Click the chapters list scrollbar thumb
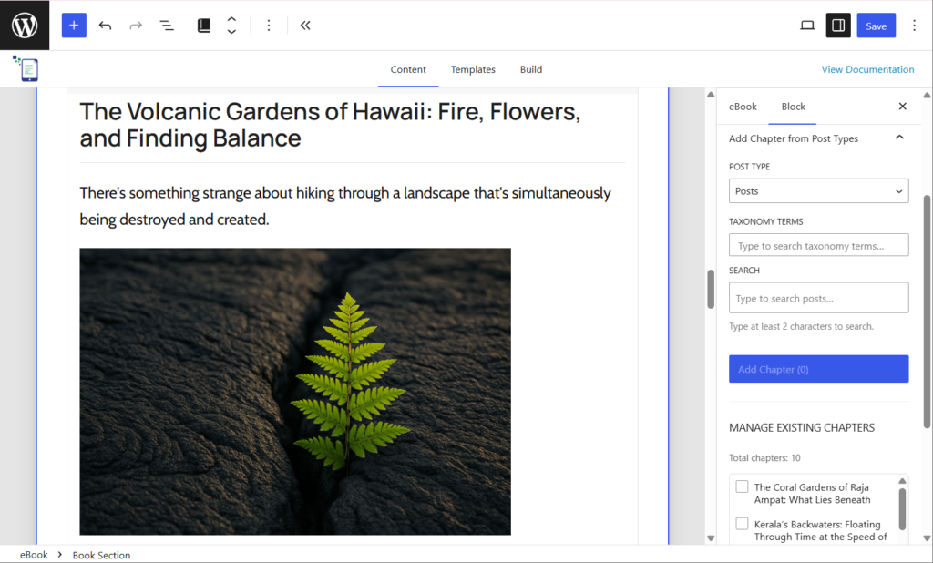Screen dimensions: 933x563 [x=902, y=509]
